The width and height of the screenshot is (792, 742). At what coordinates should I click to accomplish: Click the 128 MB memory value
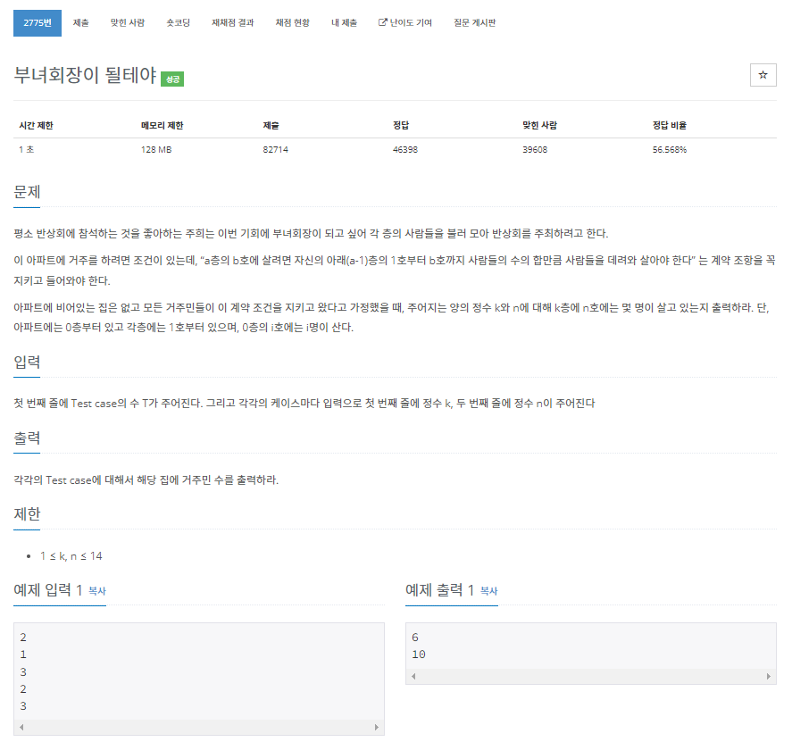click(156, 149)
